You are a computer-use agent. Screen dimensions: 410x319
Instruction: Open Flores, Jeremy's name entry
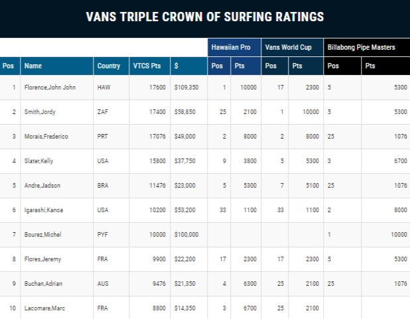(42, 259)
